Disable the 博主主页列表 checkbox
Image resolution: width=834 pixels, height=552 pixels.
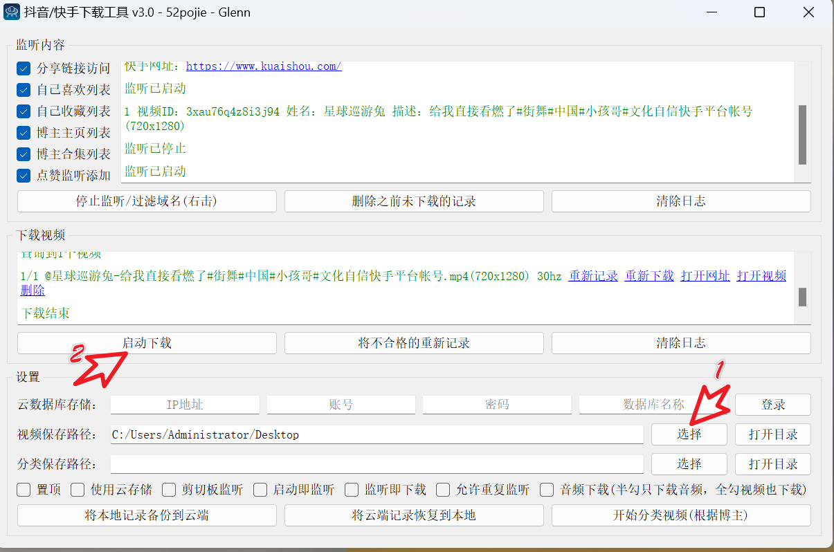(x=24, y=132)
